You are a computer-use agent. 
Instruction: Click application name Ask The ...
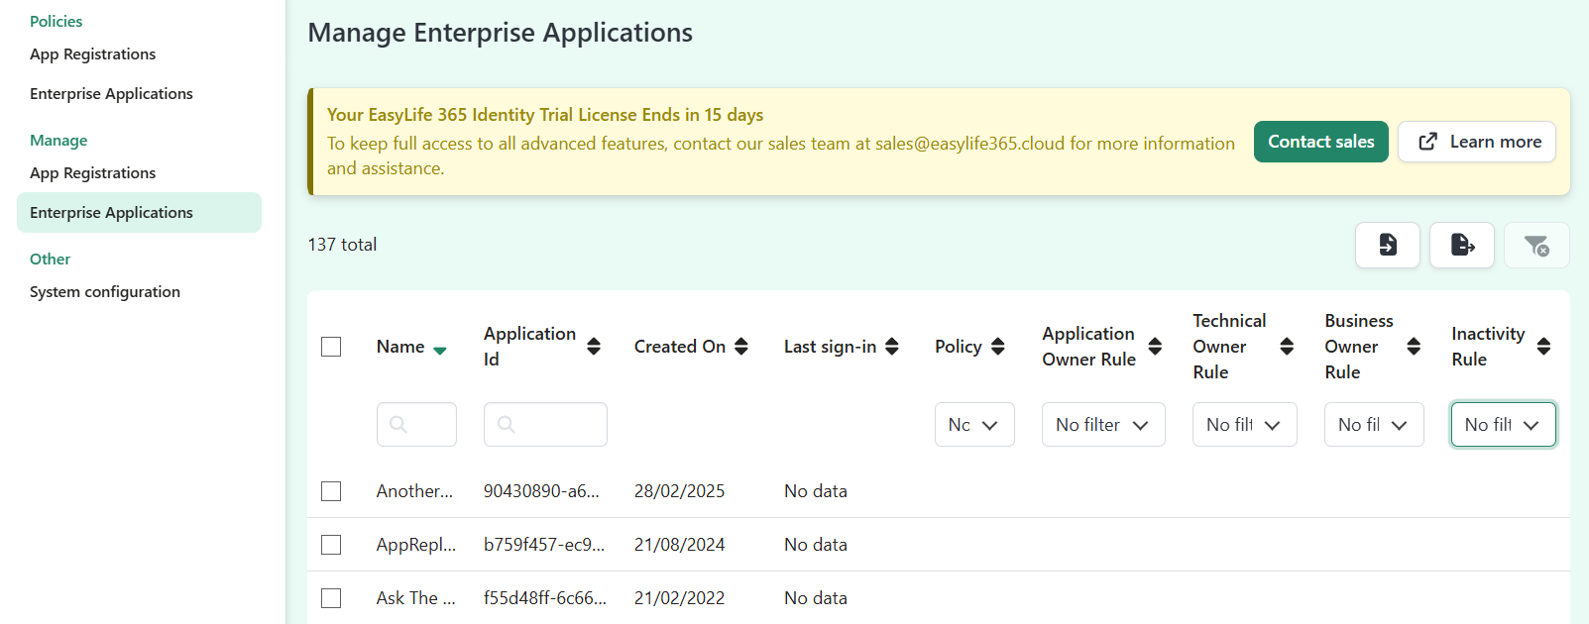coord(416,598)
